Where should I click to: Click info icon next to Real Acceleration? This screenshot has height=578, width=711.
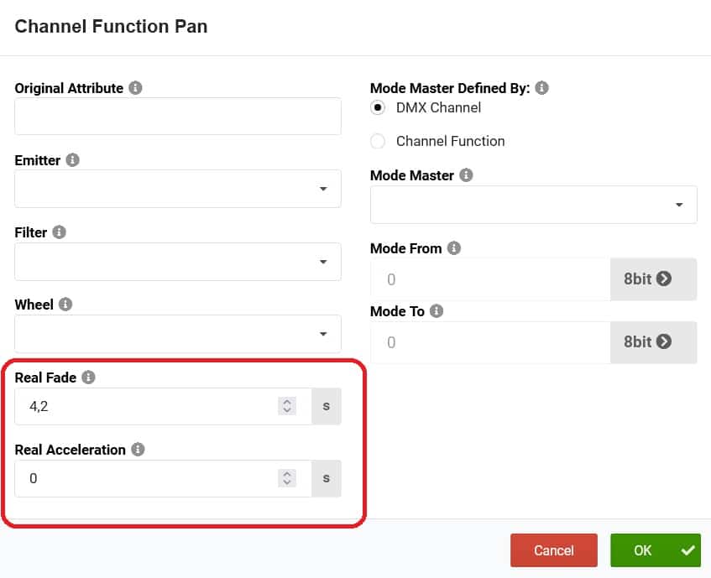[139, 450]
